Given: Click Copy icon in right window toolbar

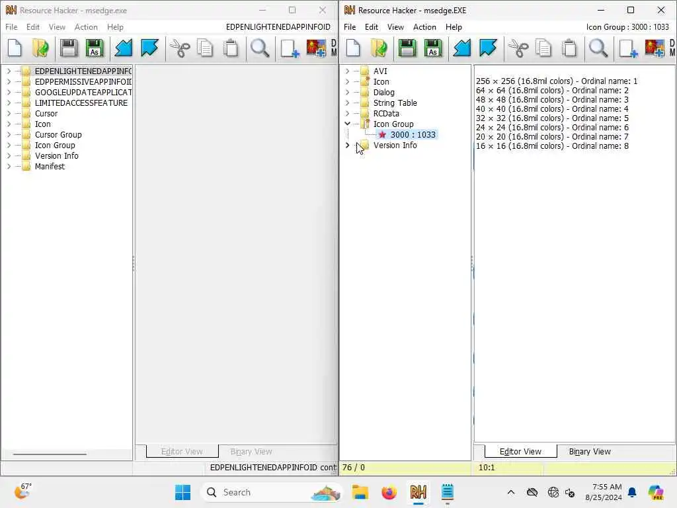Looking at the screenshot, I should click(x=543, y=48).
